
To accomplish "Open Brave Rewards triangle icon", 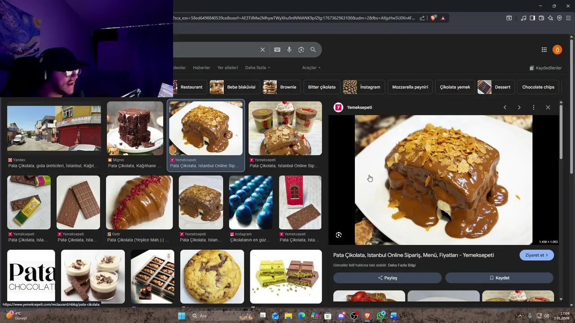I will 443,18.
